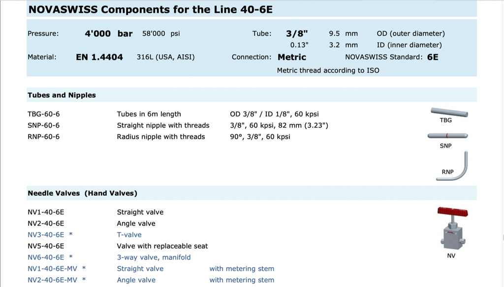Click the Needle Valves (Hand Valves) header
The image size is (504, 287).
coord(82,194)
